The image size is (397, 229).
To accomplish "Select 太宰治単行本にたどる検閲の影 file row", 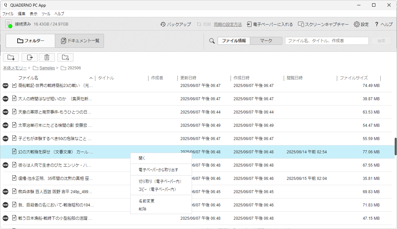I will coord(197,125).
